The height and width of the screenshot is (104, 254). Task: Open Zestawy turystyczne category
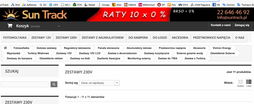(x=157, y=53)
